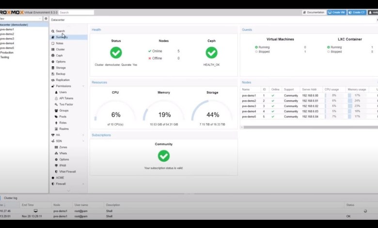Select pve-demo1 in resource tree
The height and width of the screenshot is (228, 378).
coord(7,30)
